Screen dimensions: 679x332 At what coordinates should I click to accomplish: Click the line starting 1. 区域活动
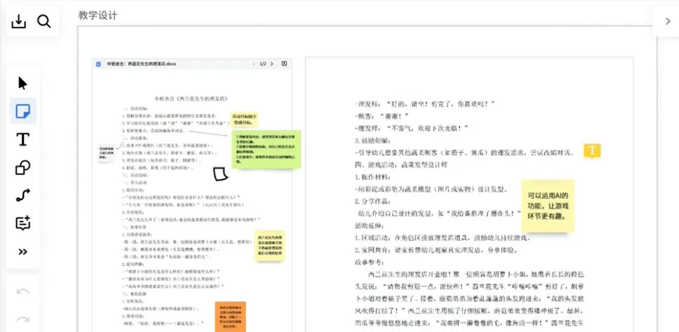click(x=442, y=238)
